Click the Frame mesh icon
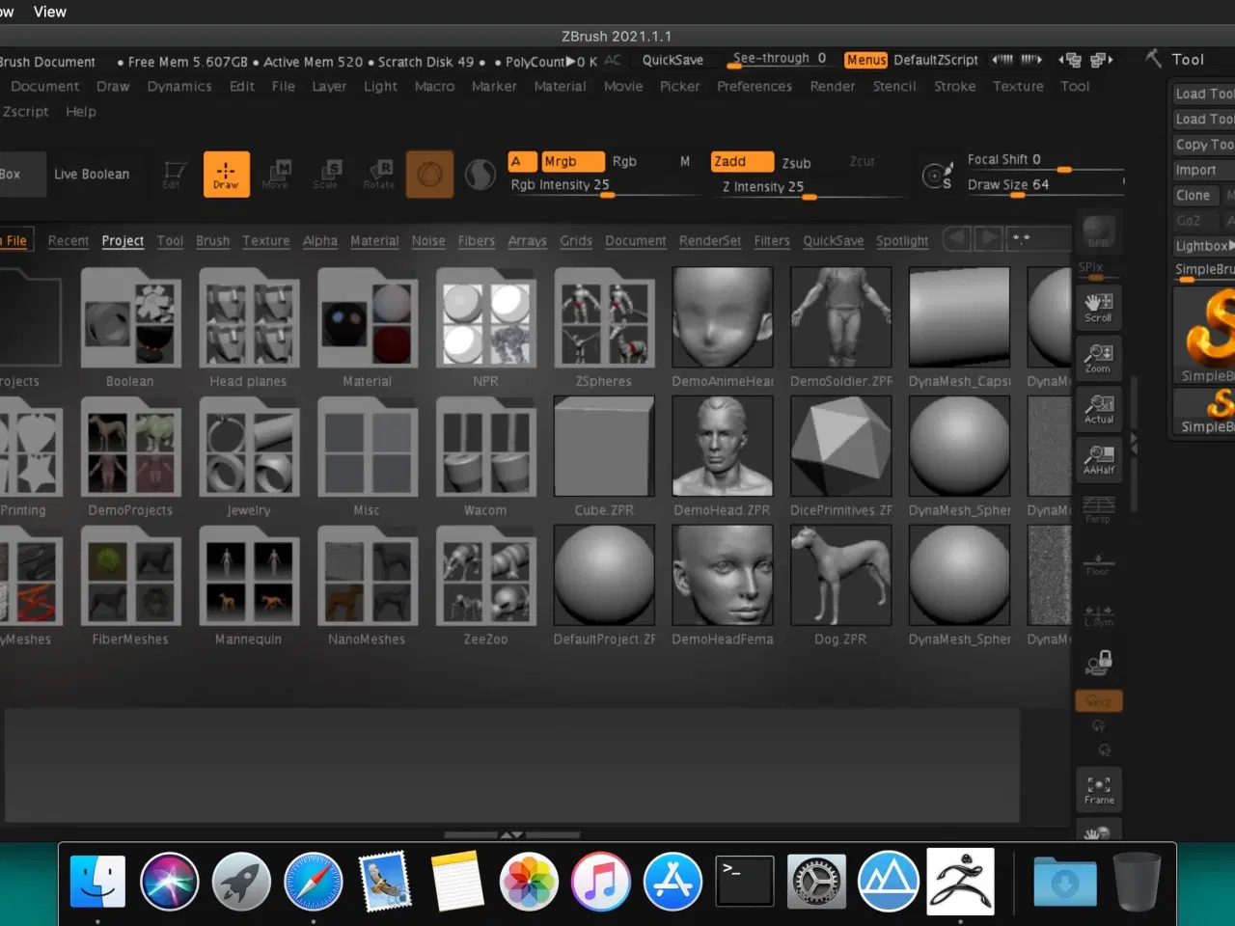1235x926 pixels. point(1099,790)
